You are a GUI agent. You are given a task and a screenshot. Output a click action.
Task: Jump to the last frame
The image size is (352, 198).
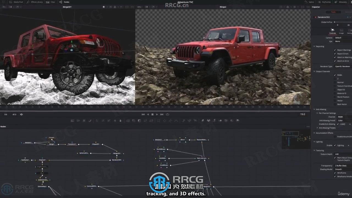point(162,114)
